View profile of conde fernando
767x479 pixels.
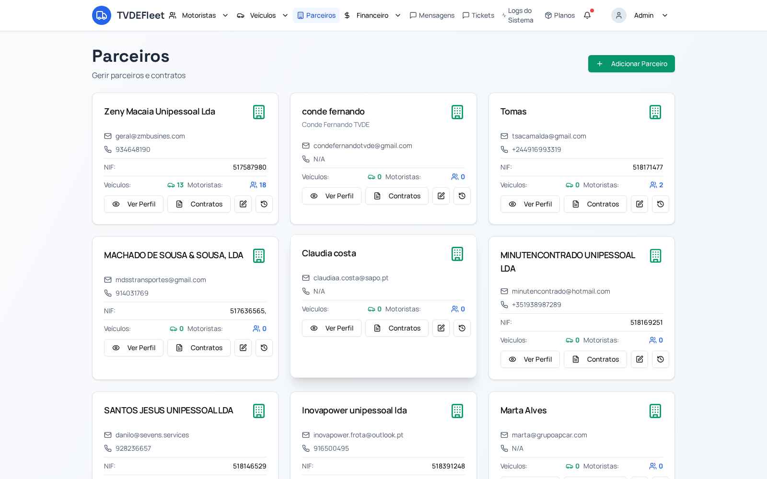[332, 196]
